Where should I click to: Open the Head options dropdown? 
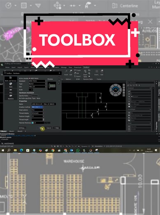click(37, 110)
